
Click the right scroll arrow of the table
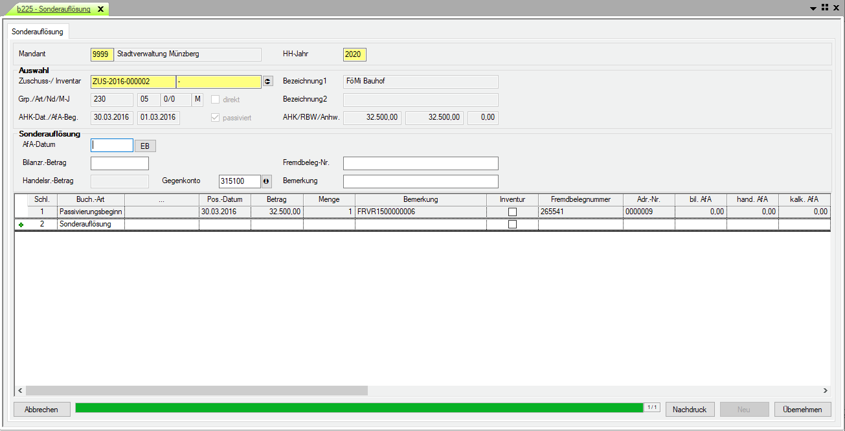point(825,391)
